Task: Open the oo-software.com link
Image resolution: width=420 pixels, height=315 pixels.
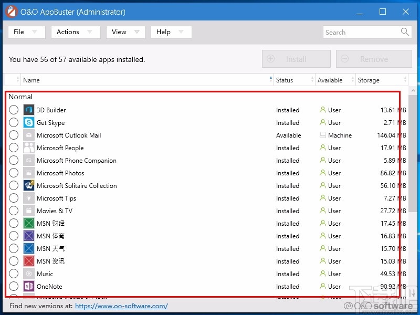Action: (x=121, y=306)
